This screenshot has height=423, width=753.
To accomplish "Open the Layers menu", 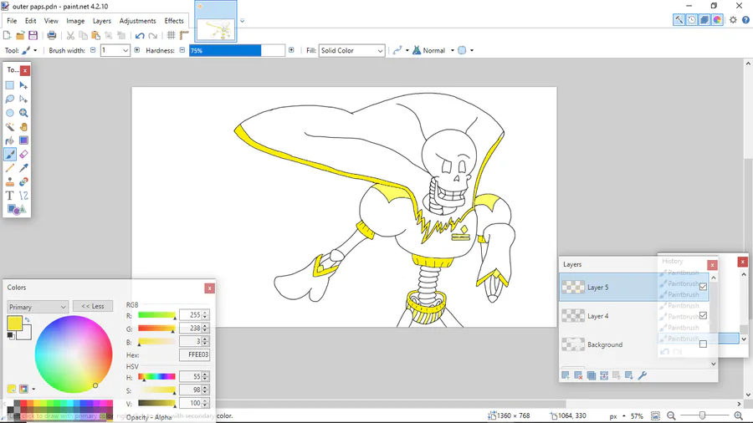I will 102,21.
